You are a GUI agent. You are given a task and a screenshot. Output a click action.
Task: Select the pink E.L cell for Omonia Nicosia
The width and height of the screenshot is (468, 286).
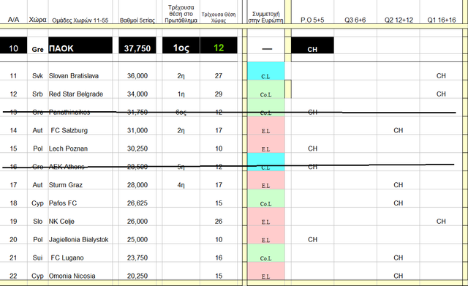[x=266, y=271]
